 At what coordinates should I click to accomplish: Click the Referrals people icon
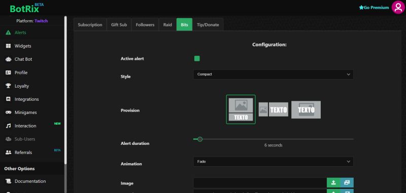point(8,152)
